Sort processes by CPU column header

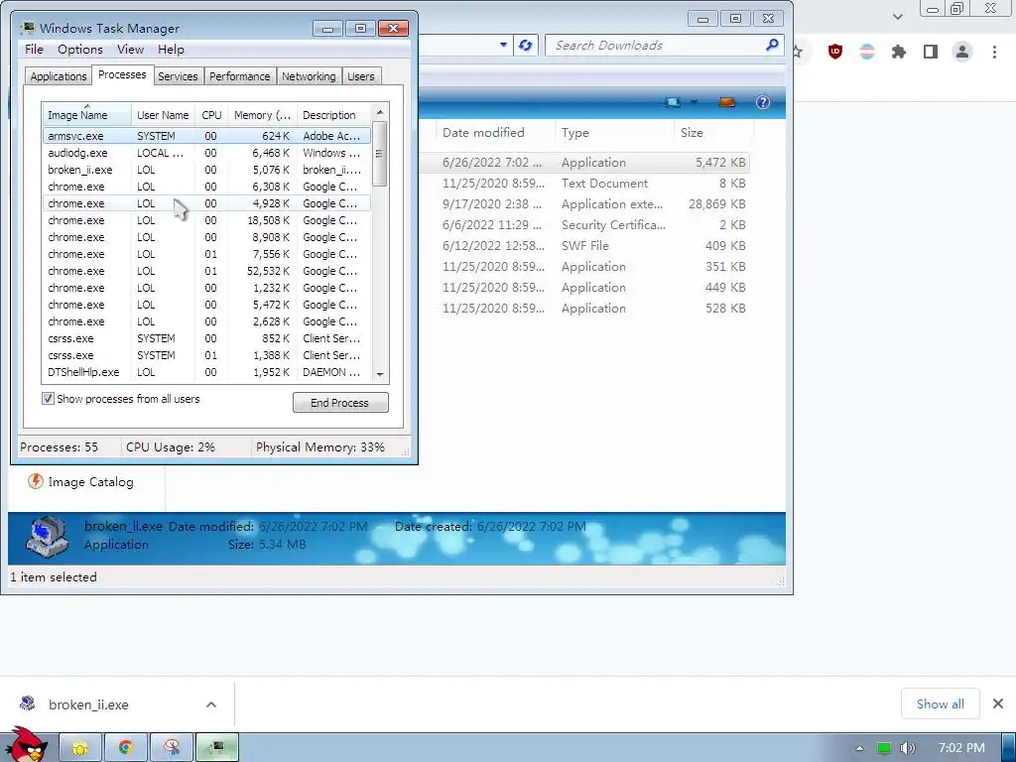click(x=211, y=115)
